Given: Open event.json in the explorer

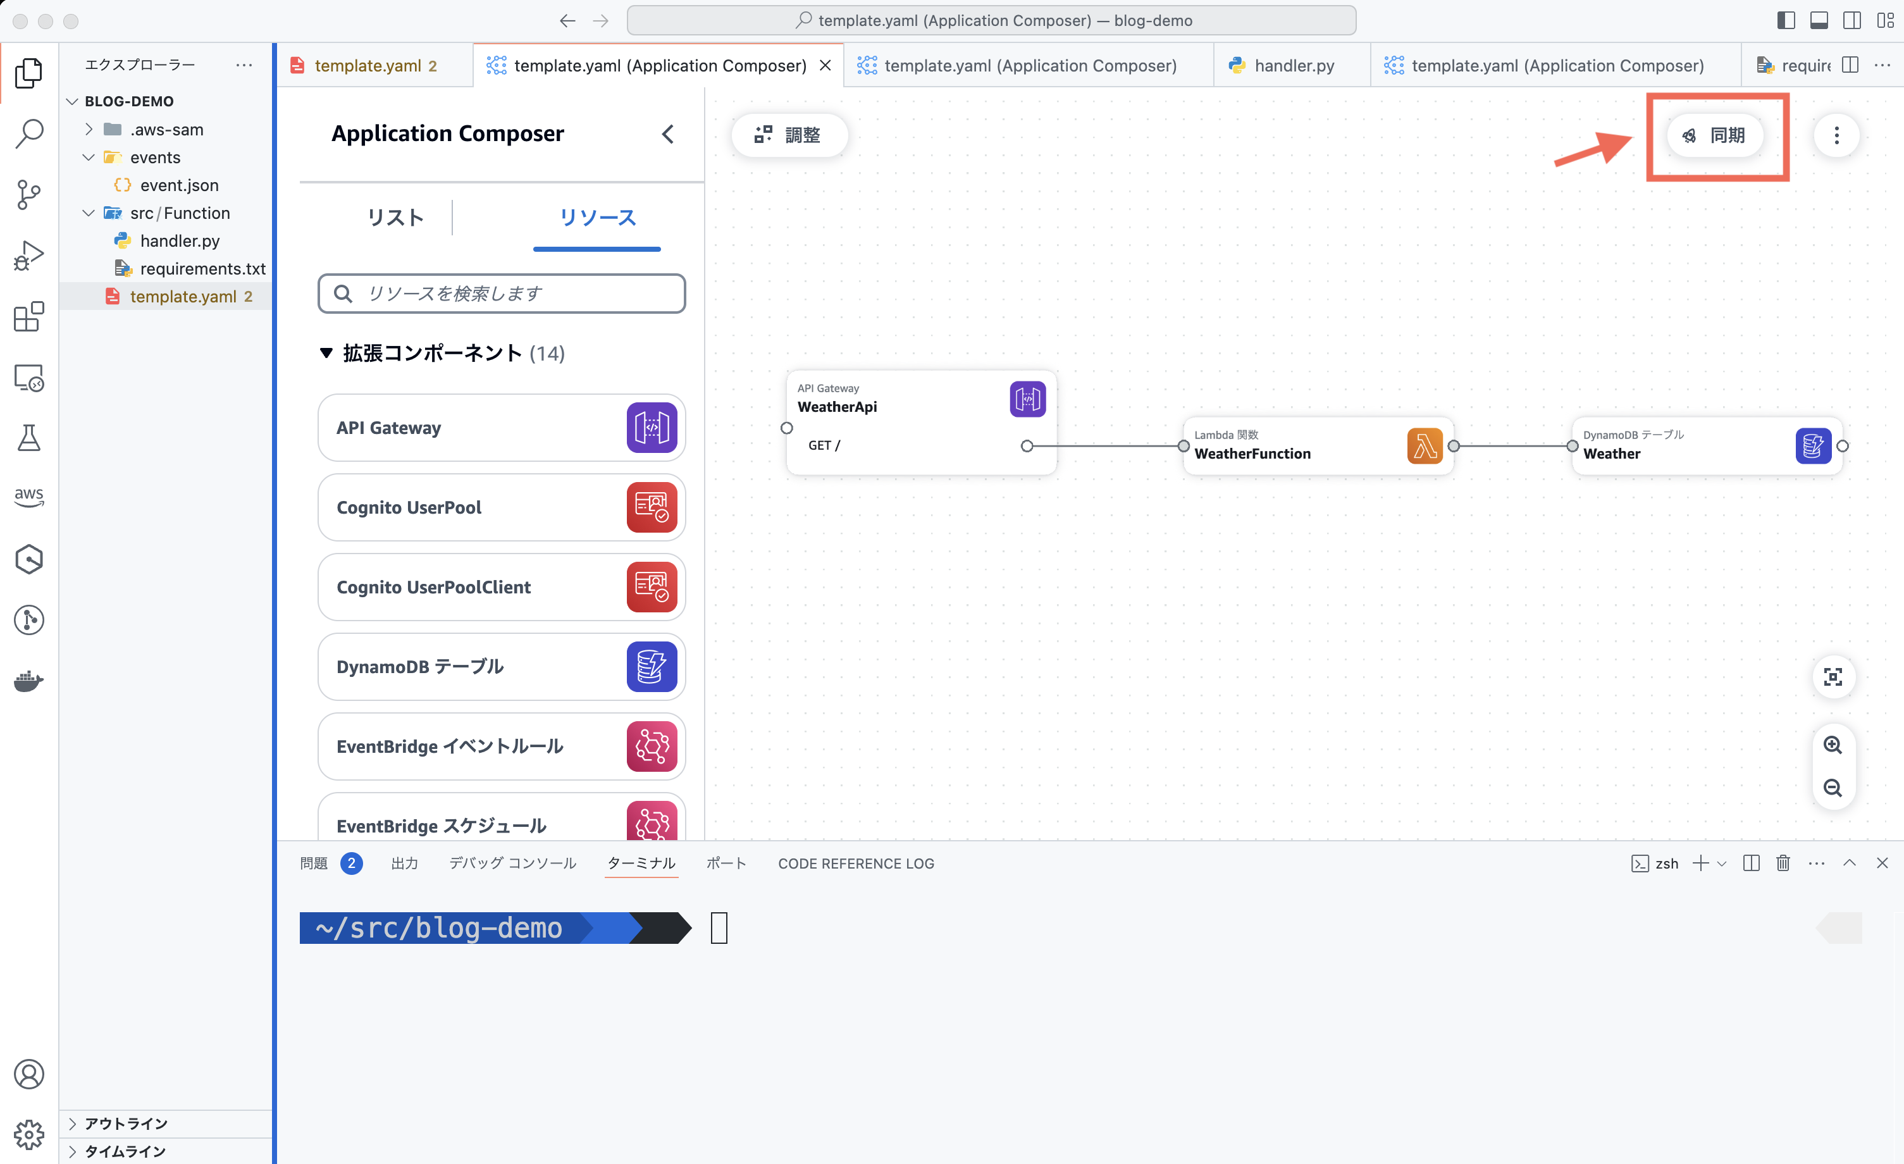Looking at the screenshot, I should point(178,185).
